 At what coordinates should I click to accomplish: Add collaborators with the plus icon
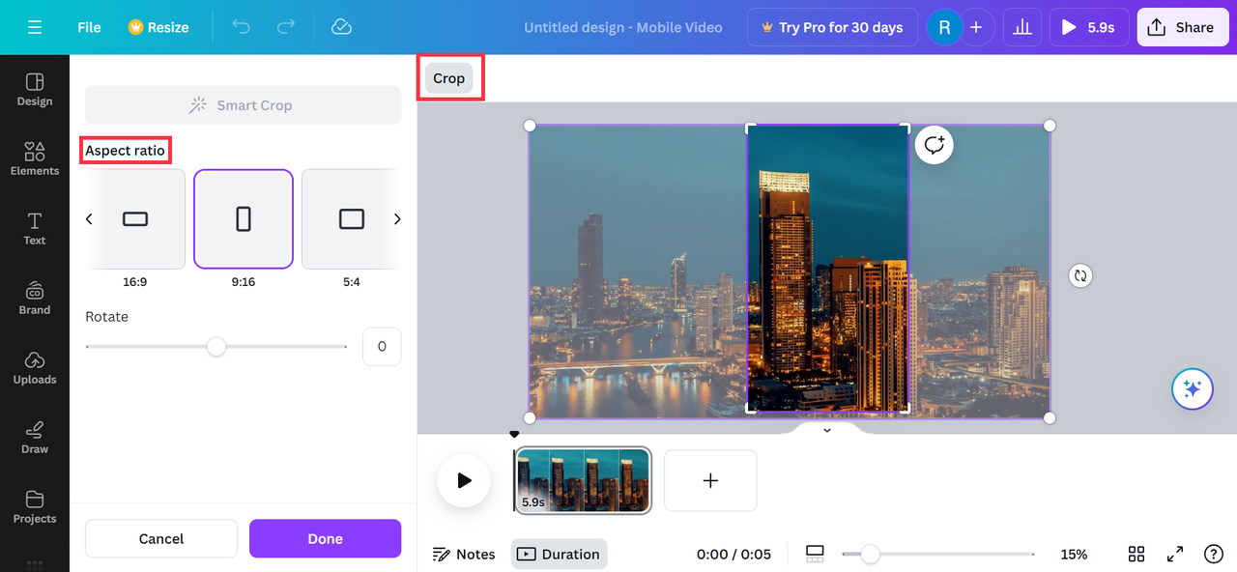coord(976,27)
